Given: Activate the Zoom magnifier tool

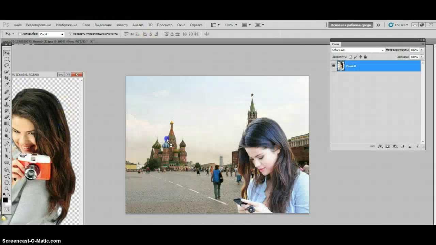Looking at the screenshot, I should (6, 189).
